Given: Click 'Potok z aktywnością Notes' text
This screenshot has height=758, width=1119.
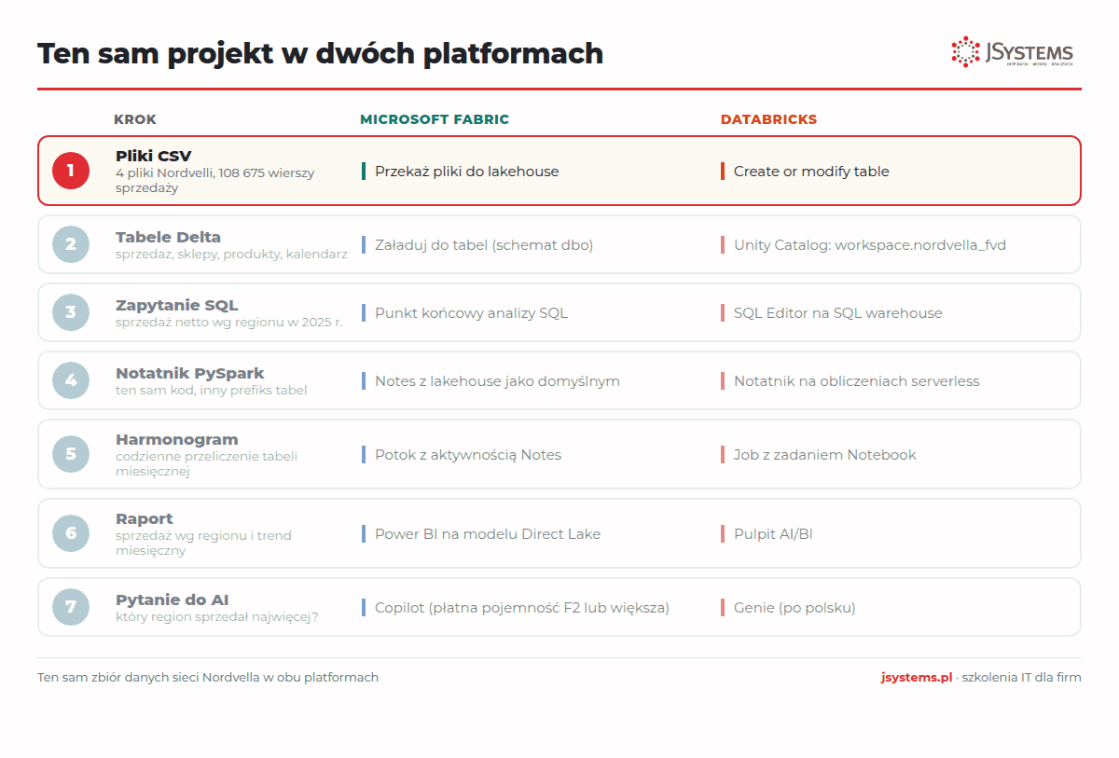Looking at the screenshot, I should pos(468,455).
